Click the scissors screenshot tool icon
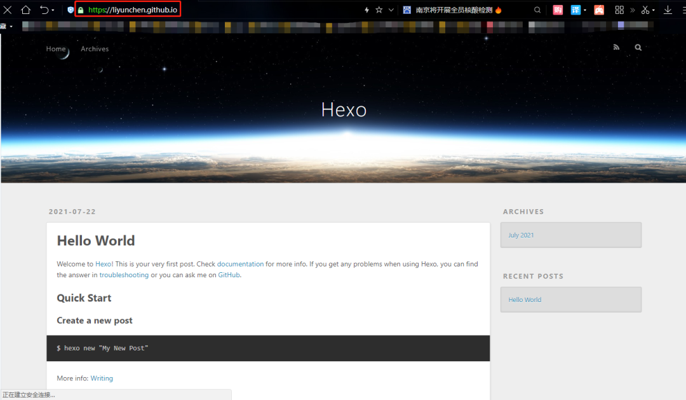686x400 pixels. (x=645, y=10)
